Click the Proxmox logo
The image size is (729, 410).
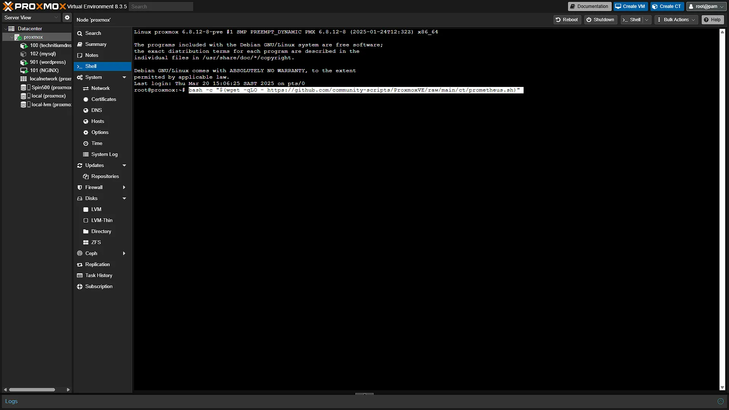point(34,6)
